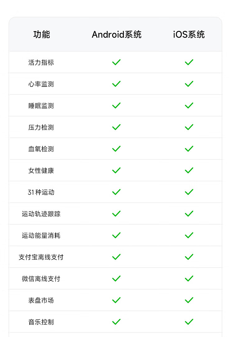Select the iOS系统 column header
This screenshot has width=233, height=337.
click(x=189, y=35)
